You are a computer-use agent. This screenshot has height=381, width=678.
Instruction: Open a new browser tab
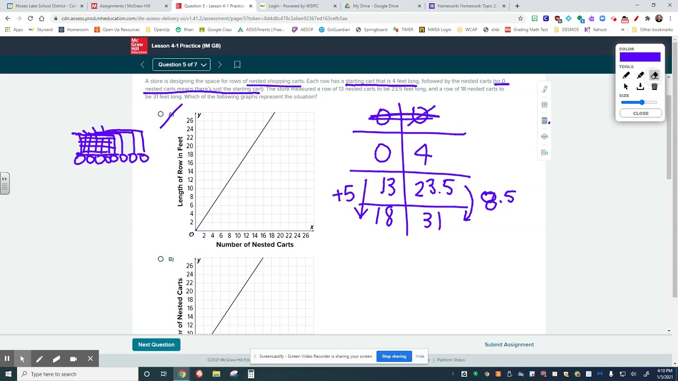coord(517,6)
